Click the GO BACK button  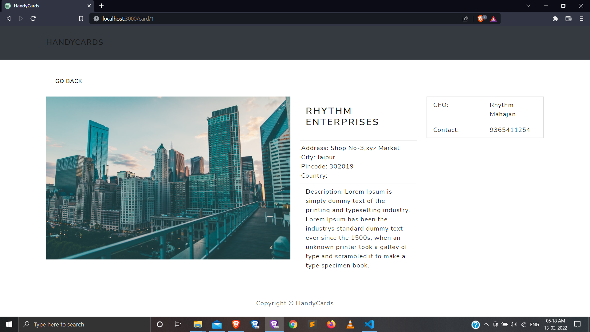69,81
